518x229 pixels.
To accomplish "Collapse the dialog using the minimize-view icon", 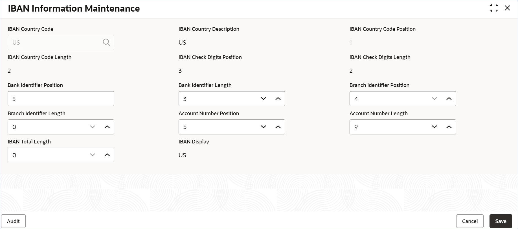I will [494, 8].
